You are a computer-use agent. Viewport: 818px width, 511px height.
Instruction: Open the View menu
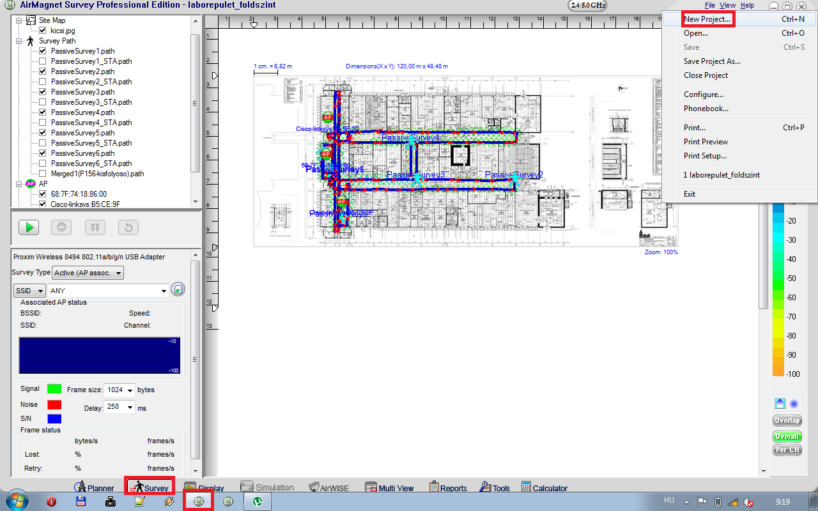click(727, 5)
